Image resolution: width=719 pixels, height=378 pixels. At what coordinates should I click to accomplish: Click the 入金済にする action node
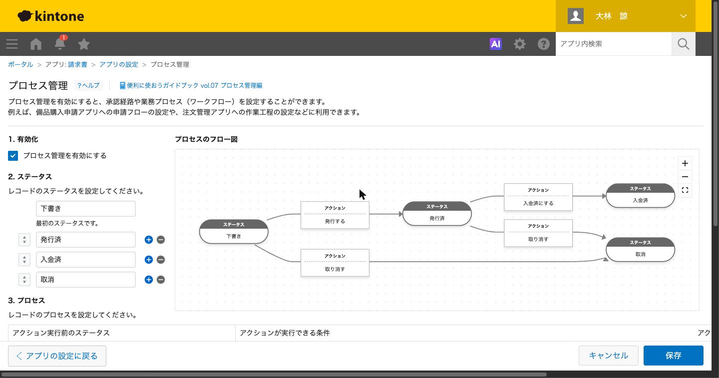point(538,197)
